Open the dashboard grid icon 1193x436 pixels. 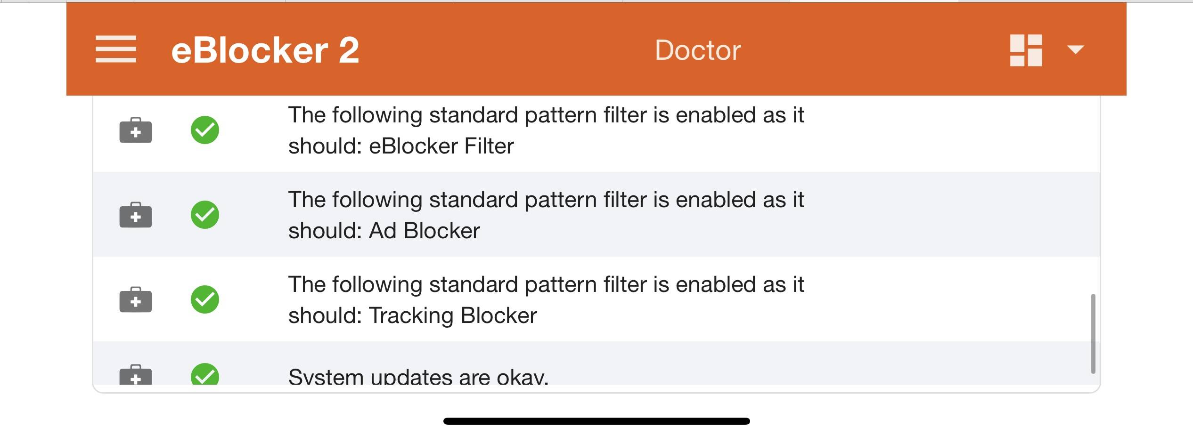[x=1026, y=50]
